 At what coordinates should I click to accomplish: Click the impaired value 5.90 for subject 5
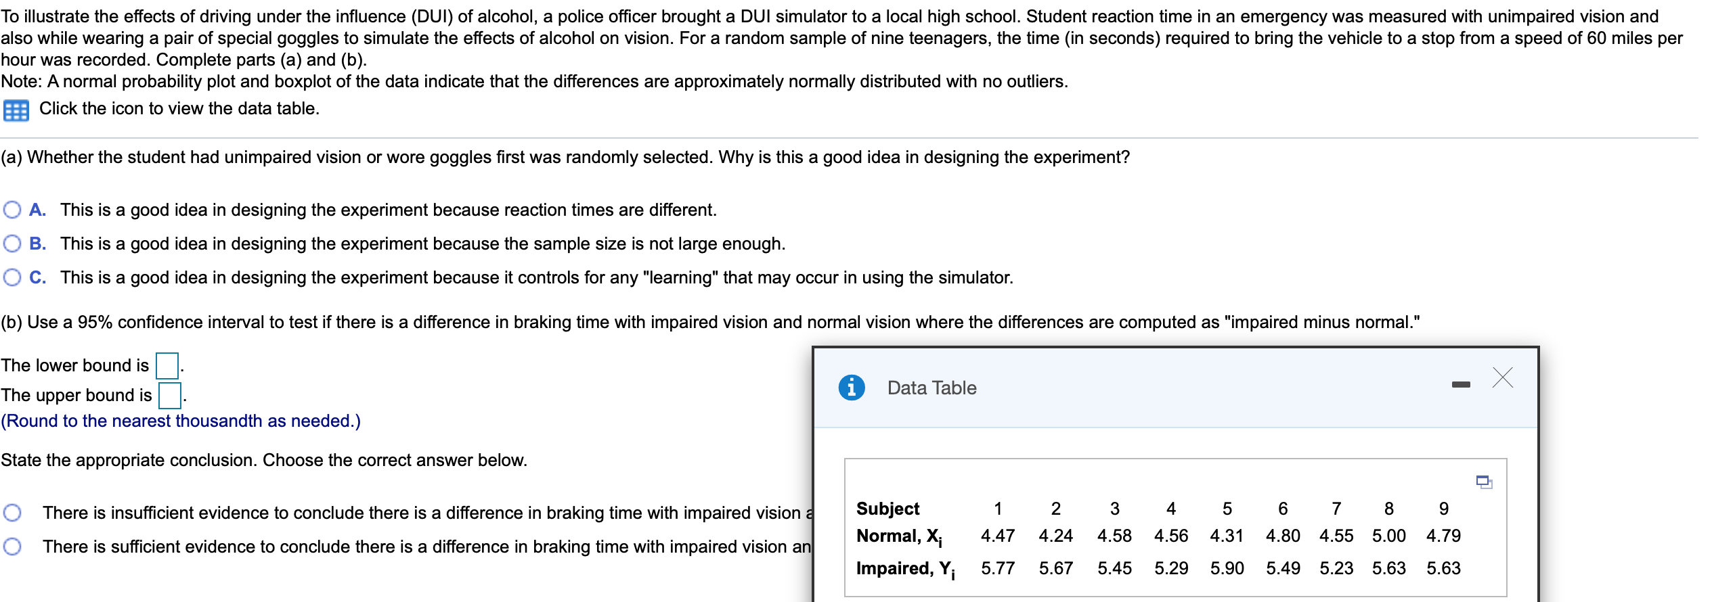click(x=1227, y=569)
